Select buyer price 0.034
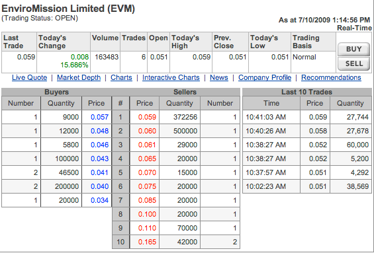The width and height of the screenshot is (374, 253). 99,200
